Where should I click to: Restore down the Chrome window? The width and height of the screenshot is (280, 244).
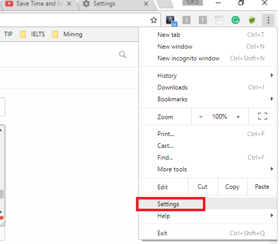241,3
